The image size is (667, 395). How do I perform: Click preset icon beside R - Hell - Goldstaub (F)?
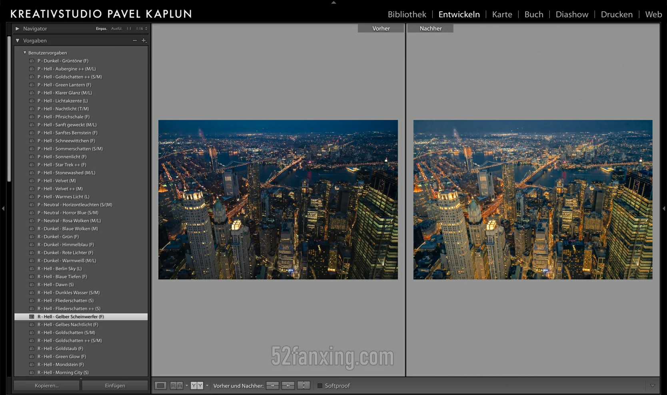pyautogui.click(x=32, y=349)
